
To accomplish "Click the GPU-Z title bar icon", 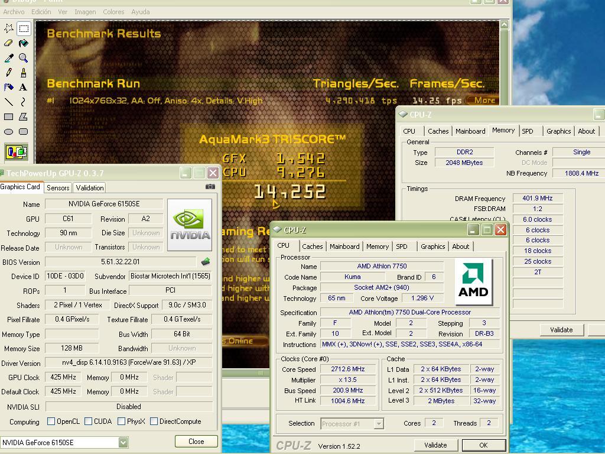I will point(2,173).
